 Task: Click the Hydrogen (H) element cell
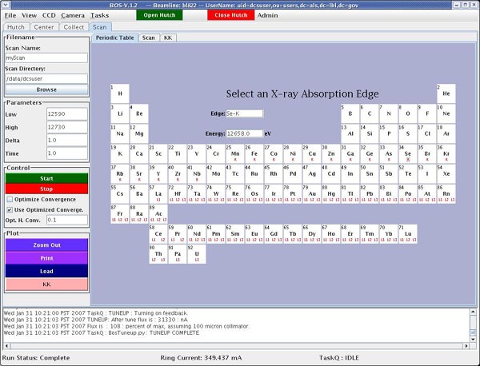(119, 93)
